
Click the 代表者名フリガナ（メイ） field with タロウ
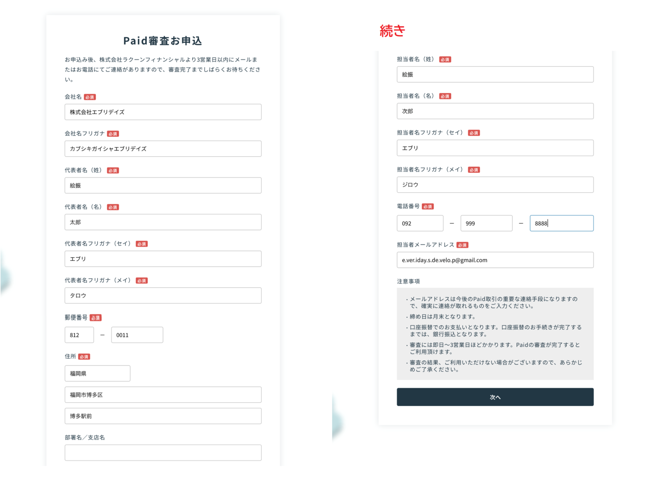tap(163, 296)
